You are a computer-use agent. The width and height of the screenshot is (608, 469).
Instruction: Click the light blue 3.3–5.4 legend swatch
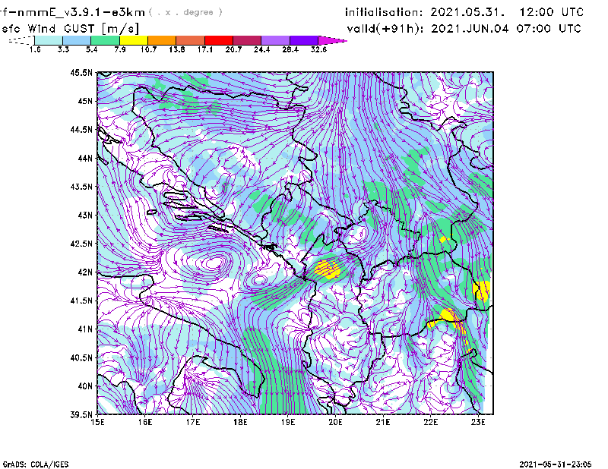click(x=77, y=40)
